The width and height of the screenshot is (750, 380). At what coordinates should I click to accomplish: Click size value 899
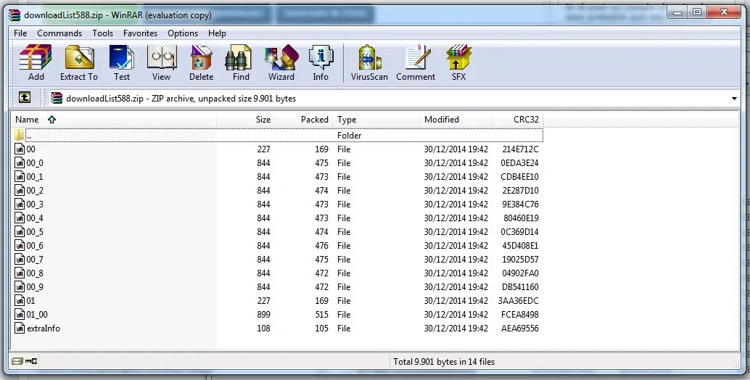tap(263, 315)
